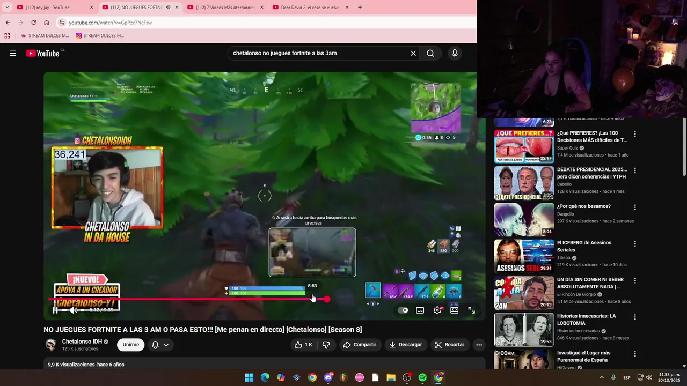Viewport: 687px width, 386px height.
Task: Reload the page
Action: click(33, 23)
